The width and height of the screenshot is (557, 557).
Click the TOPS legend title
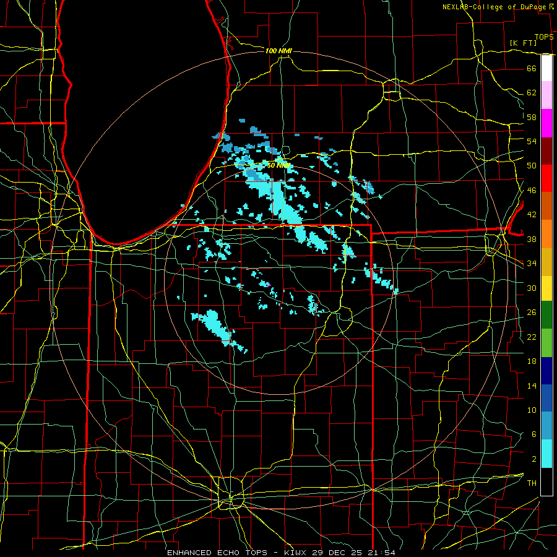click(544, 37)
